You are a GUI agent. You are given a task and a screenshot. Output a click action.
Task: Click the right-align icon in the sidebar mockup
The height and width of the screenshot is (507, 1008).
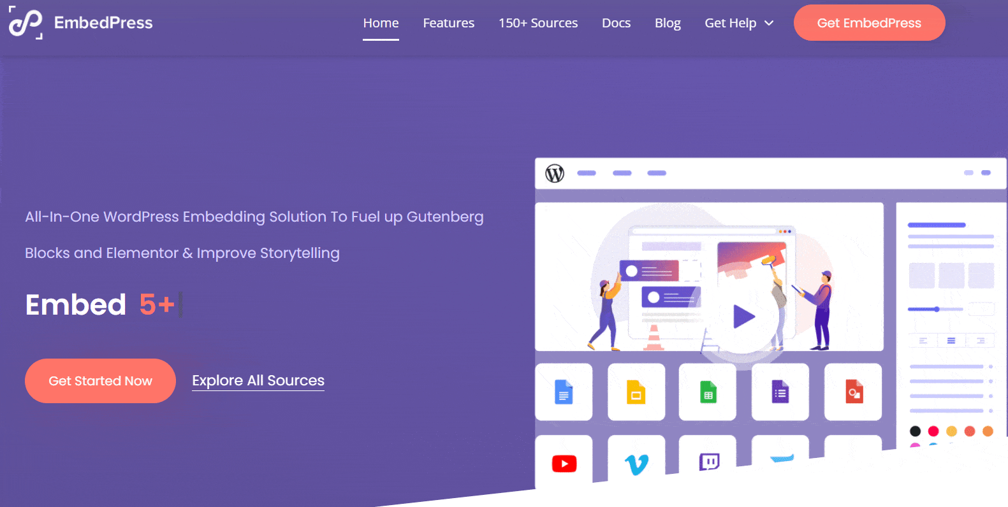click(x=981, y=341)
